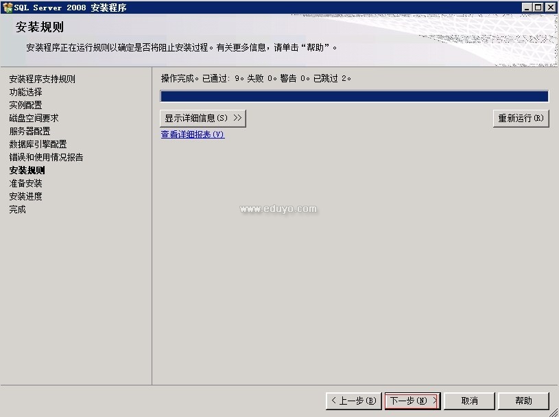The height and width of the screenshot is (417, 559).
Task: Select 服务器配置 in the sidebar
Action: point(30,131)
